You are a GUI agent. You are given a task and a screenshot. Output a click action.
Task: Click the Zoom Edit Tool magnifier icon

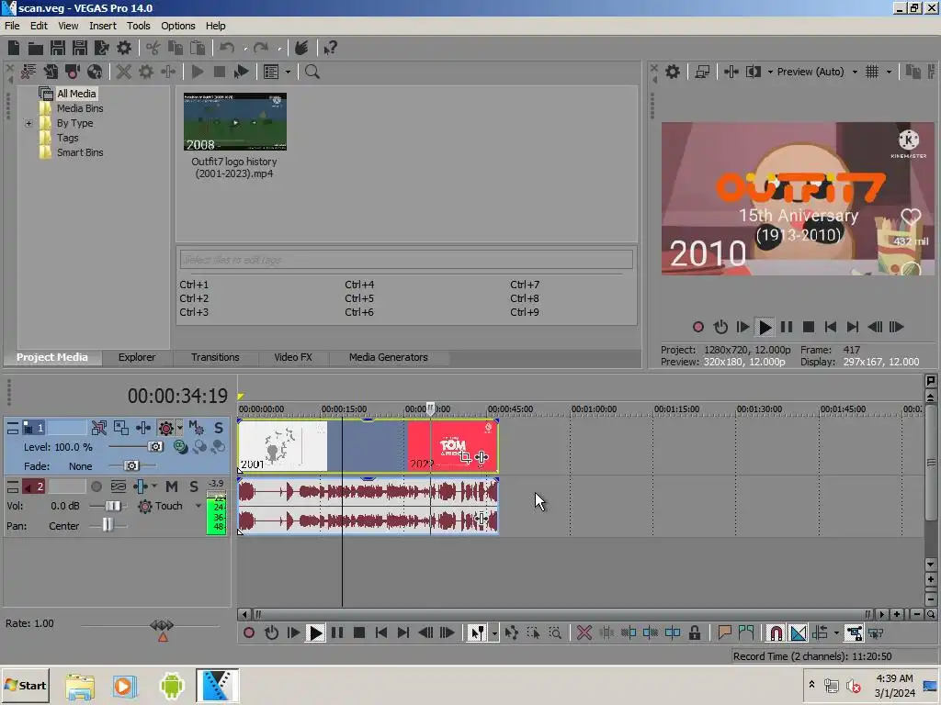click(x=555, y=633)
